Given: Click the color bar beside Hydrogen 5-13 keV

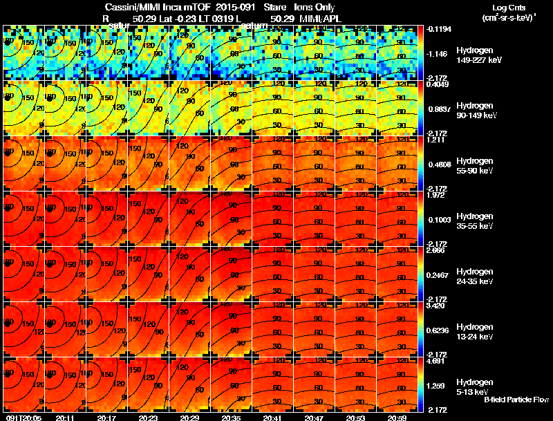Looking at the screenshot, I should pyautogui.click(x=420, y=384).
